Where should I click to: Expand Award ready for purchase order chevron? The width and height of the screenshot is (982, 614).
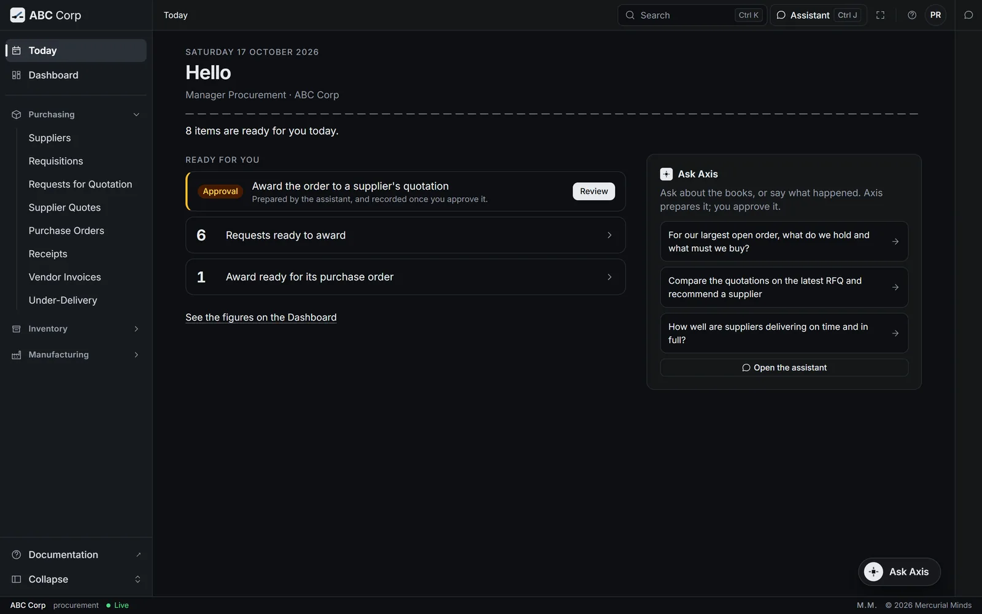tap(609, 277)
